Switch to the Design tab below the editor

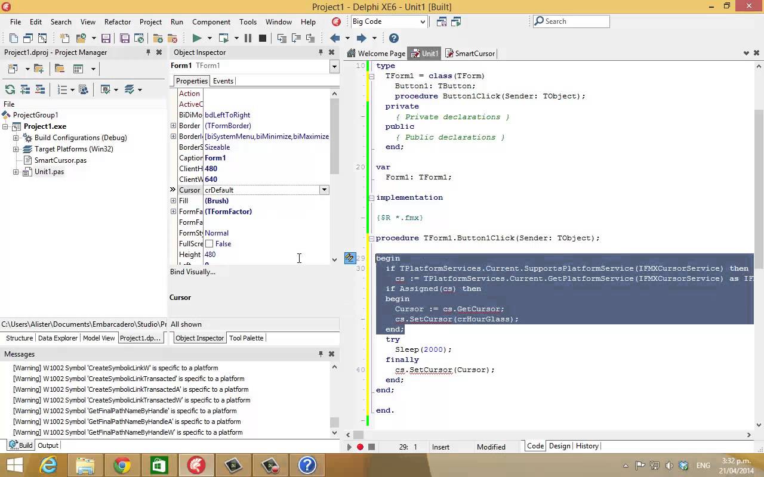click(559, 445)
